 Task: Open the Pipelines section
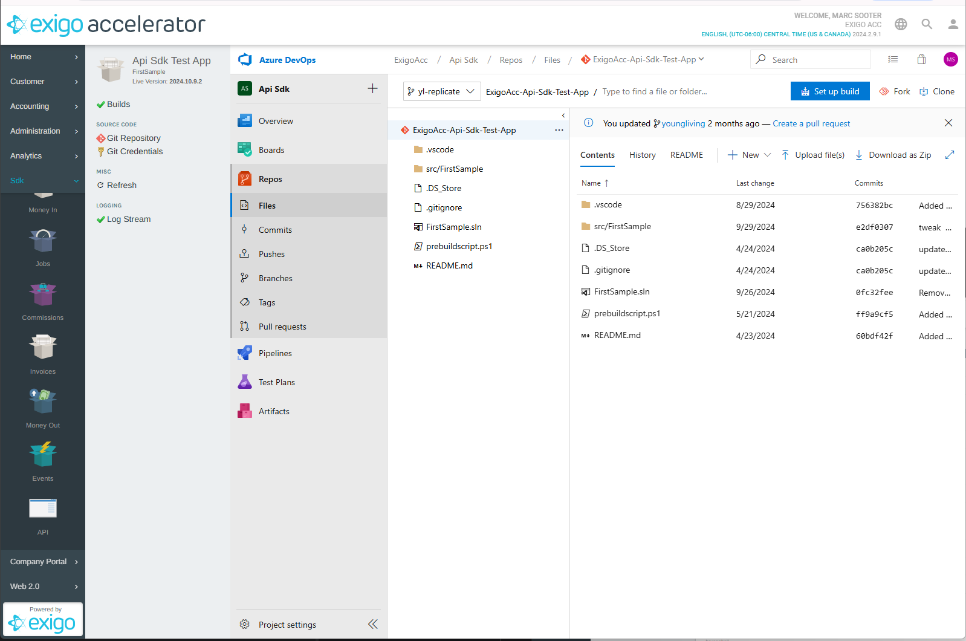(275, 353)
